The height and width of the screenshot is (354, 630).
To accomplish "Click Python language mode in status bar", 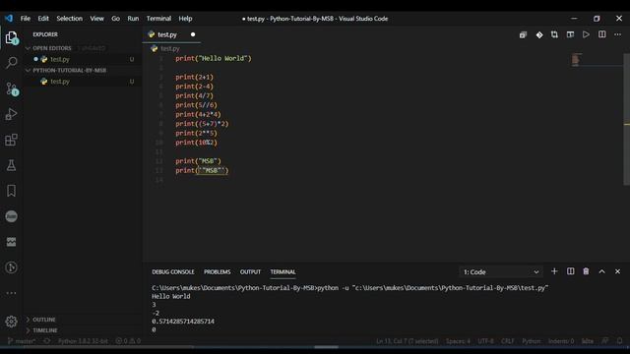I will click(x=532, y=341).
